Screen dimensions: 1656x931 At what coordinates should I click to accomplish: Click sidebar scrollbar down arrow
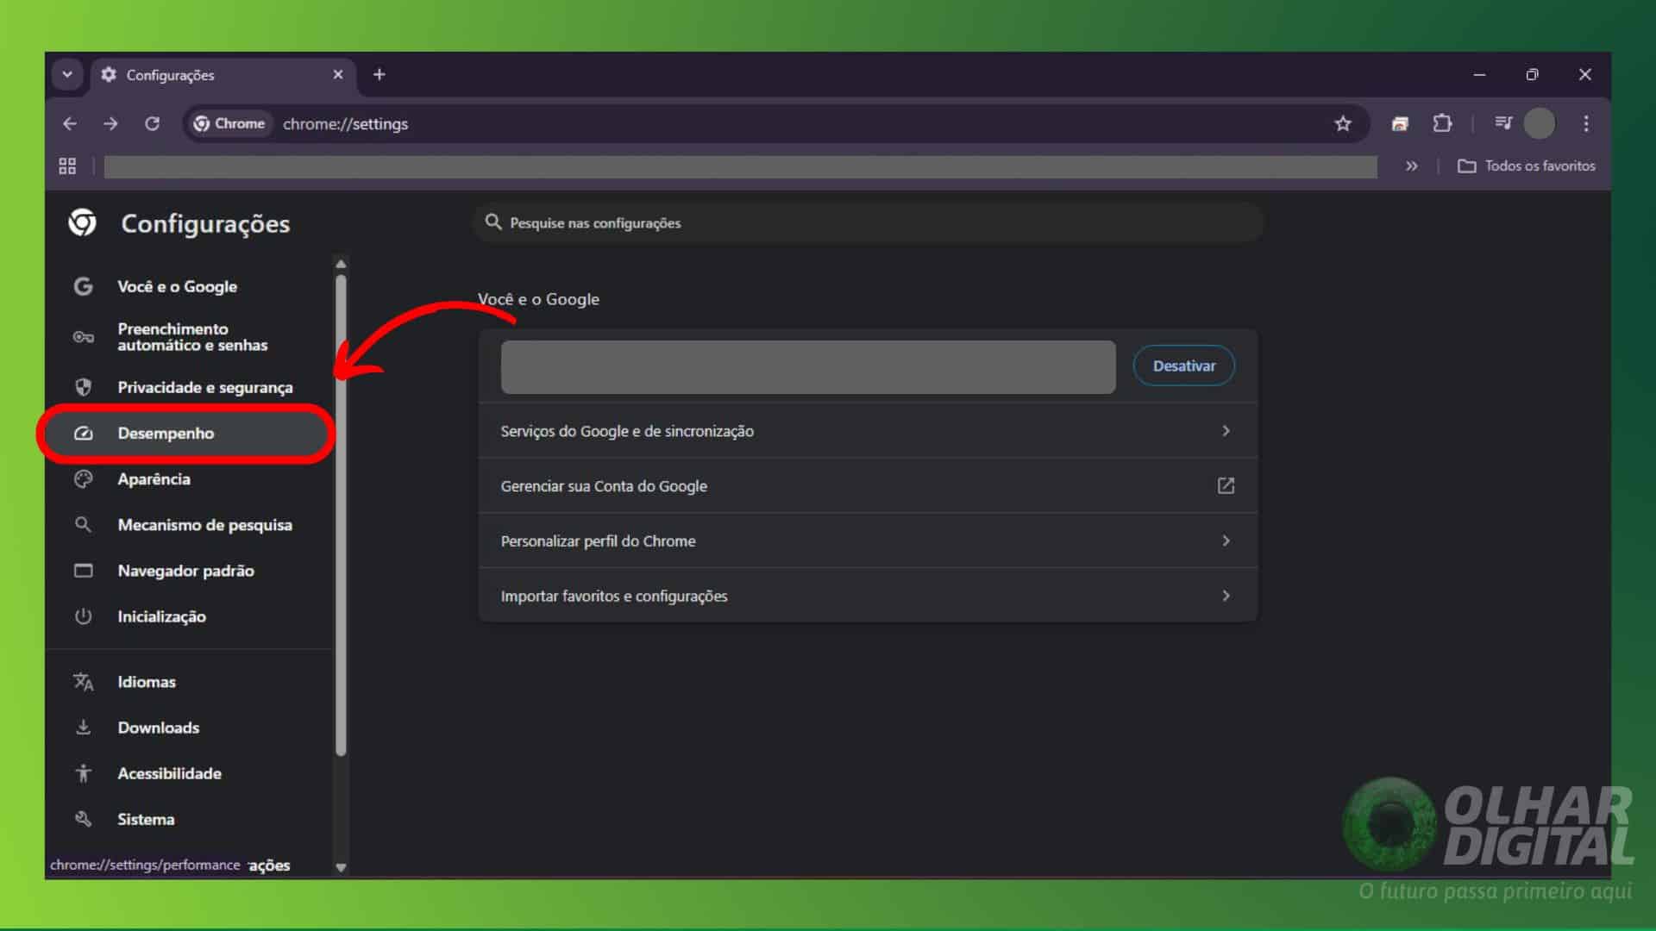point(341,867)
